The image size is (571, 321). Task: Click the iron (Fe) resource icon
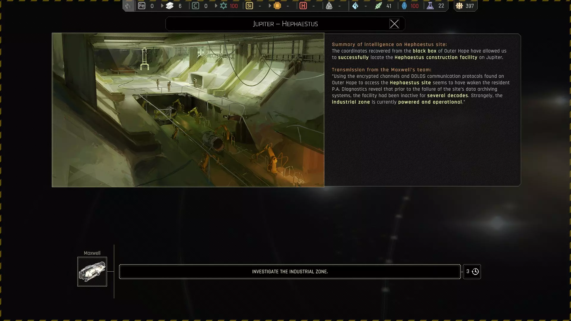[x=142, y=6]
